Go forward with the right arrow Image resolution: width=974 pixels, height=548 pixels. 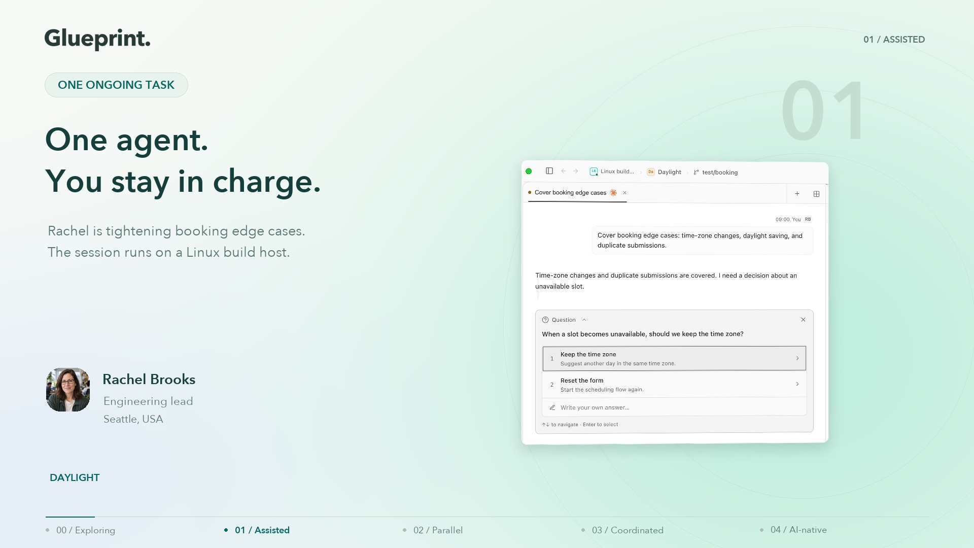[x=576, y=171]
